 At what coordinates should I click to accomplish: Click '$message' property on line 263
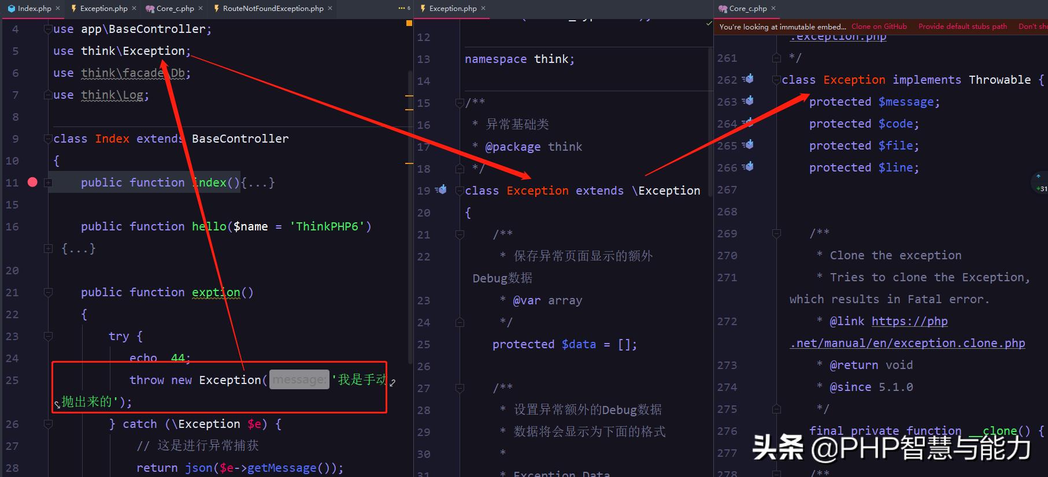906,102
